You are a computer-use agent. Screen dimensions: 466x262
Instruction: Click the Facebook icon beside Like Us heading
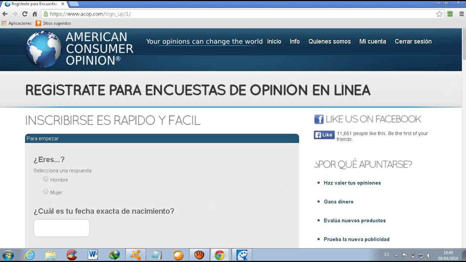point(319,119)
